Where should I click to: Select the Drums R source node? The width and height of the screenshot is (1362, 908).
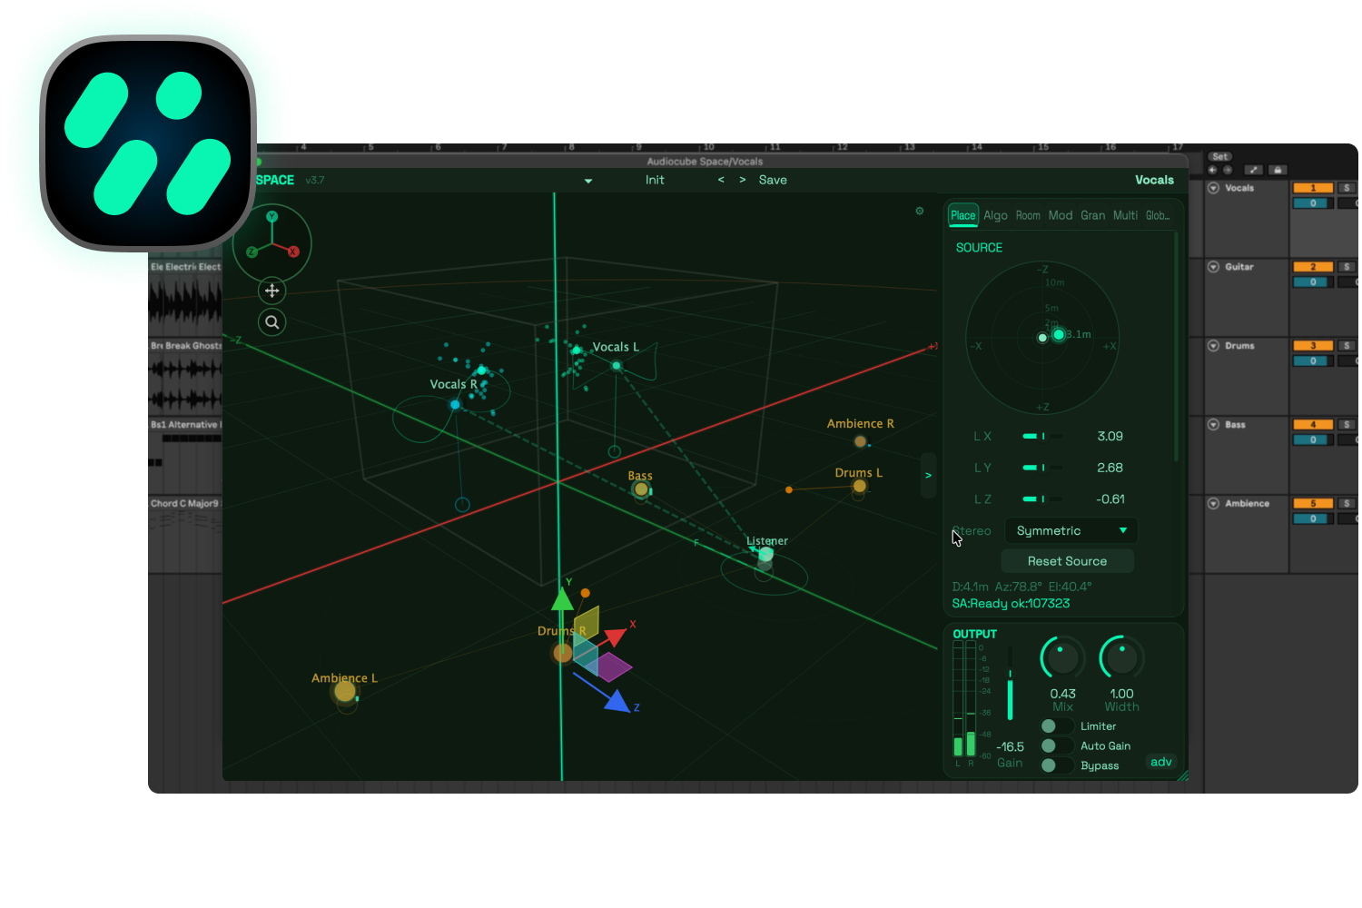[562, 652]
